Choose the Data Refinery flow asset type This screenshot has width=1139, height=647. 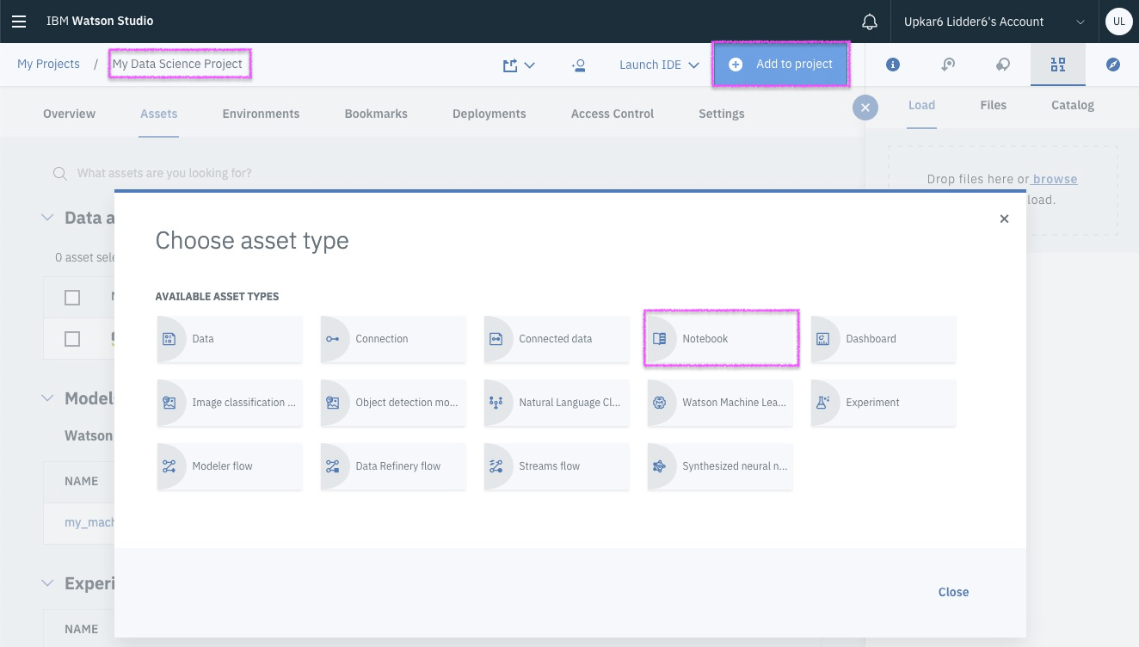pos(393,466)
